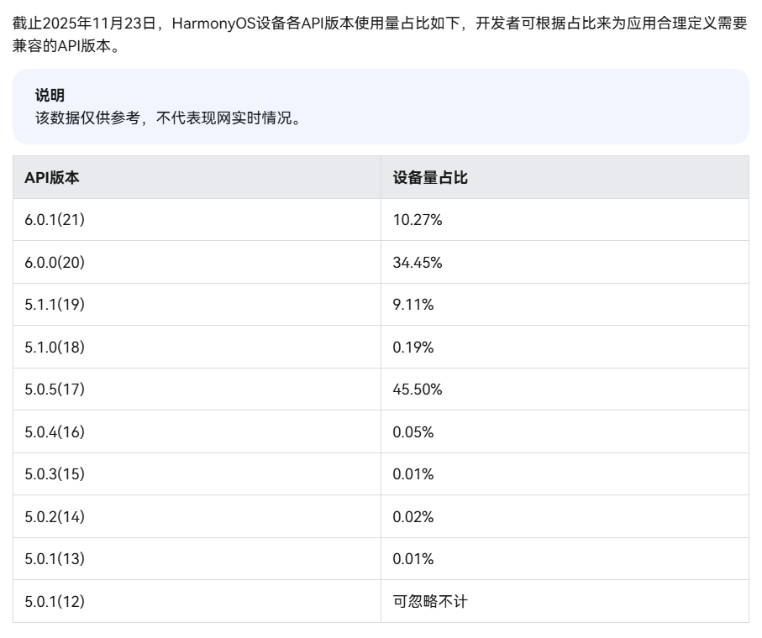This screenshot has width=762, height=638.
Task: Select the 5.0.3(15) version cell
Action: coord(55,474)
